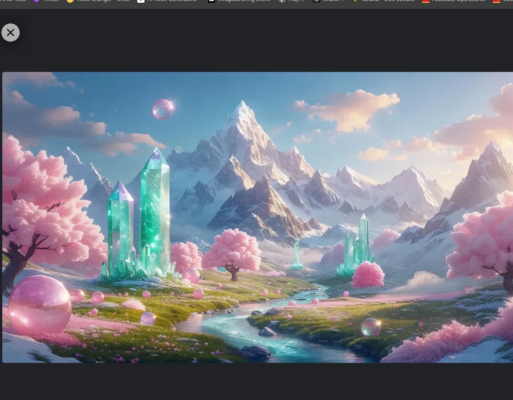Open the Voice Changer bookmark
The width and height of the screenshot is (513, 400).
[x=98, y=1]
